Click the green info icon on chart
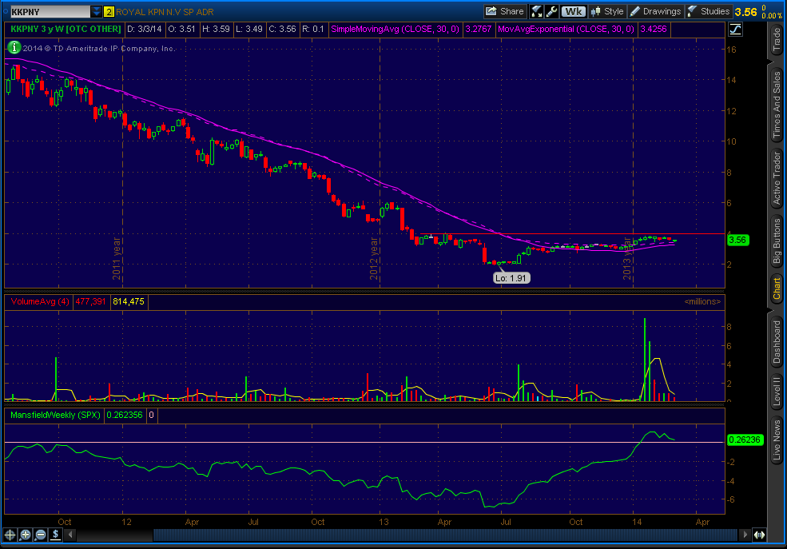This screenshot has width=787, height=549. pos(14,48)
